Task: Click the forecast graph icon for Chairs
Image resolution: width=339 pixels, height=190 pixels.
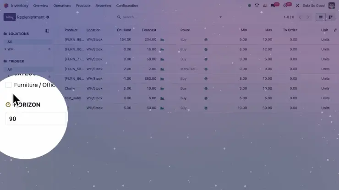Action: tap(162, 88)
